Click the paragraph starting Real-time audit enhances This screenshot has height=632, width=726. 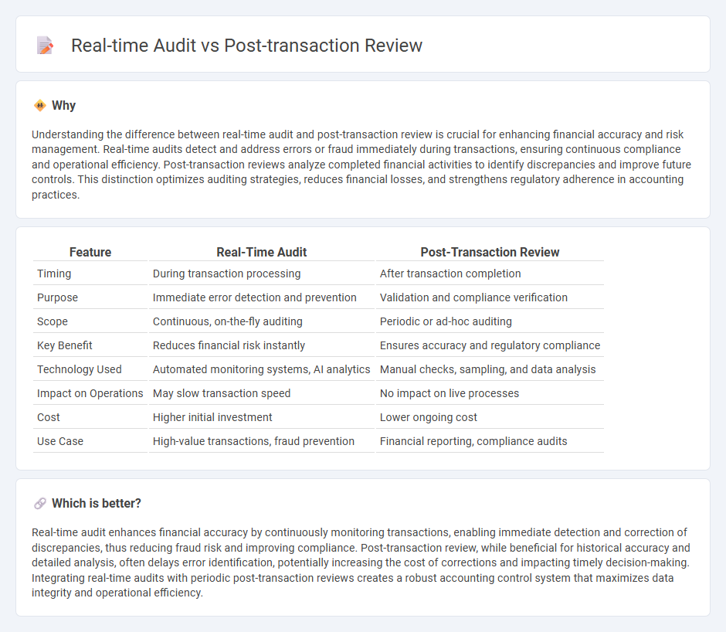coord(361,562)
